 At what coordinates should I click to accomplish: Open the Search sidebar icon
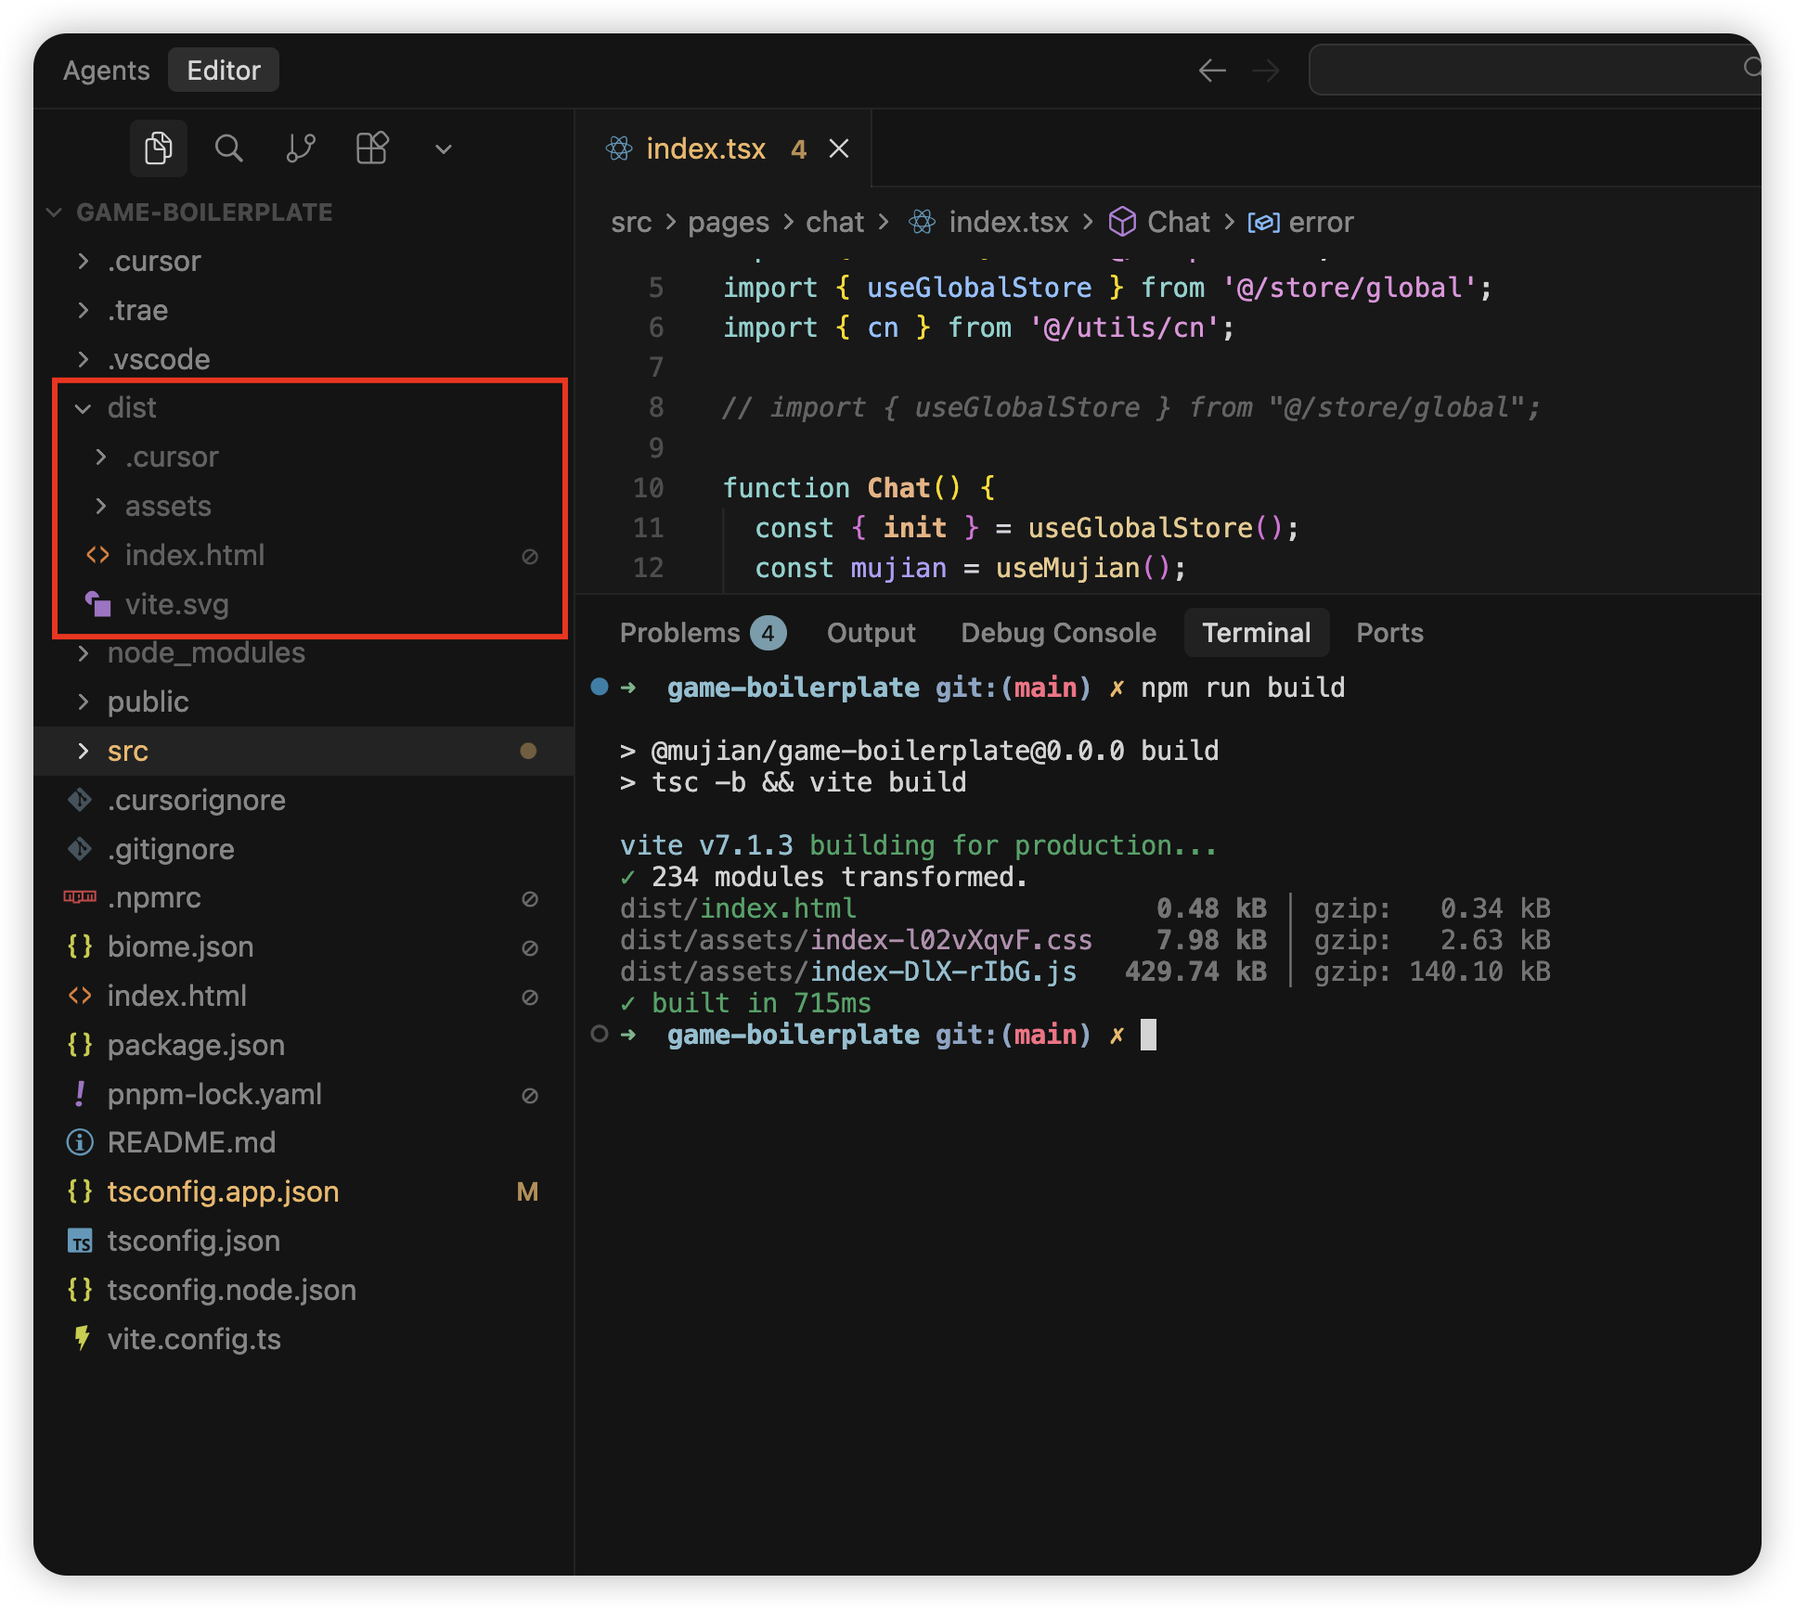click(228, 148)
